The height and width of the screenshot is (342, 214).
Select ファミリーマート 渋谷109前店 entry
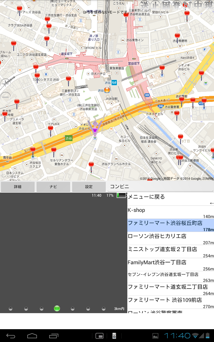click(x=171, y=302)
